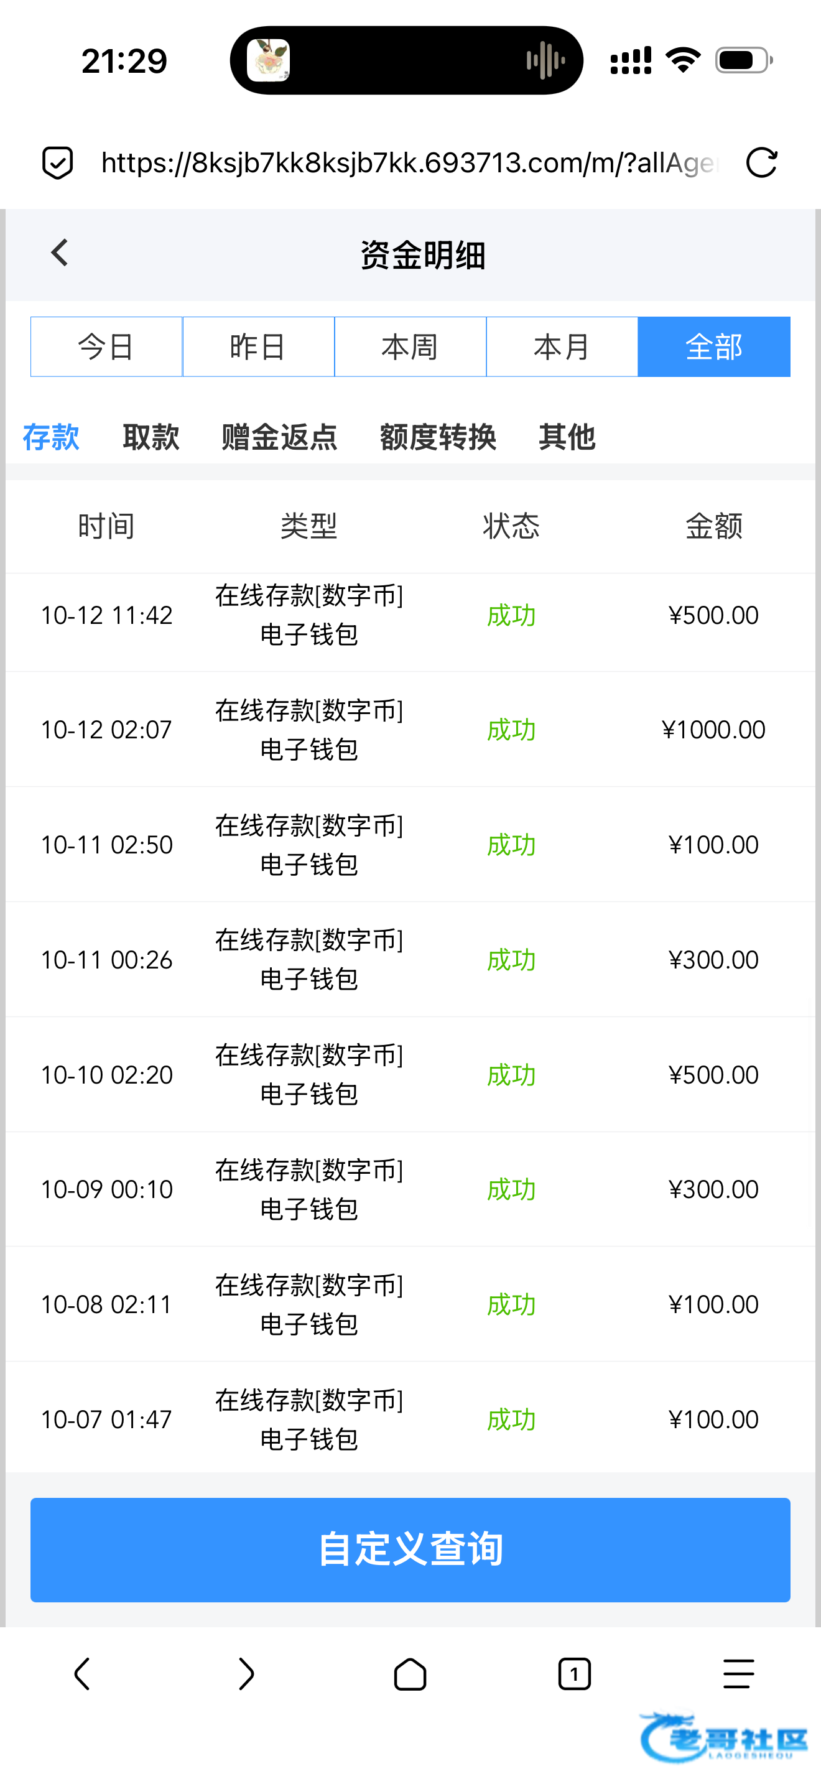Open the ¥1000.00 deposit record row
The height and width of the screenshot is (1784, 821).
point(410,729)
